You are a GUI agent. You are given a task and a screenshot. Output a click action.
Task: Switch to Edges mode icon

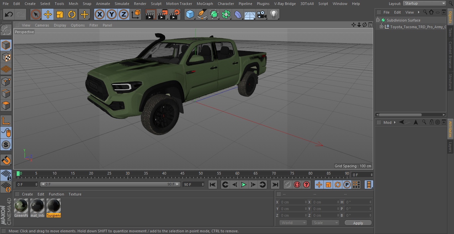(6, 94)
